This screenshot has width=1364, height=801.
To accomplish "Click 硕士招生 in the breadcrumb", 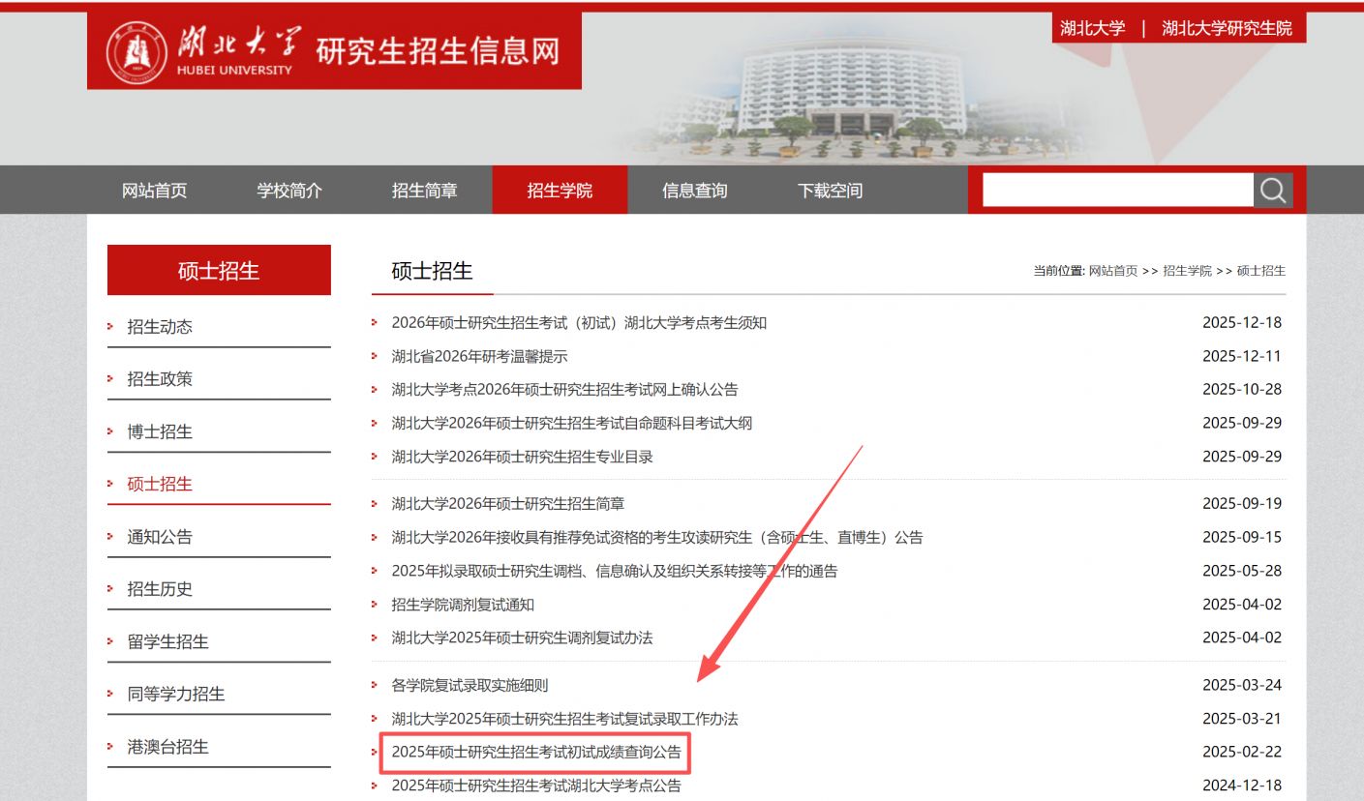I will point(1261,271).
